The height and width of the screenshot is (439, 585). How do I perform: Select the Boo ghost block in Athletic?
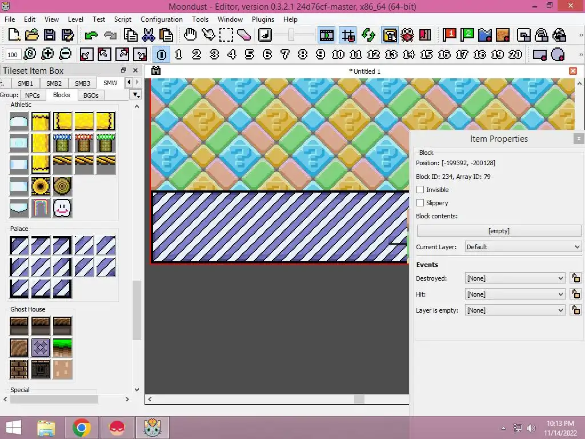[x=62, y=208]
